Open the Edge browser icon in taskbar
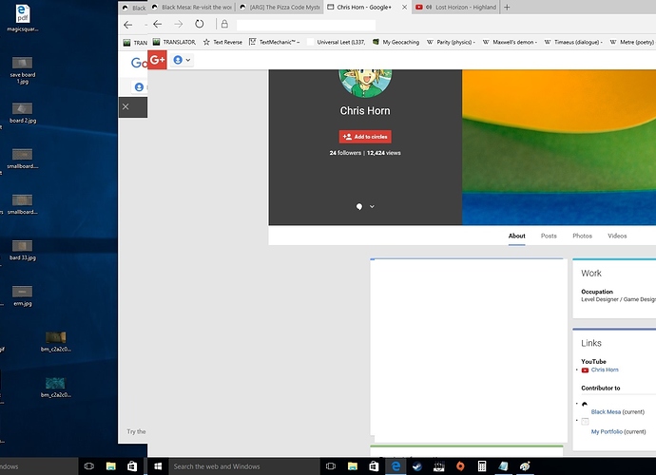The image size is (656, 475). click(x=394, y=466)
